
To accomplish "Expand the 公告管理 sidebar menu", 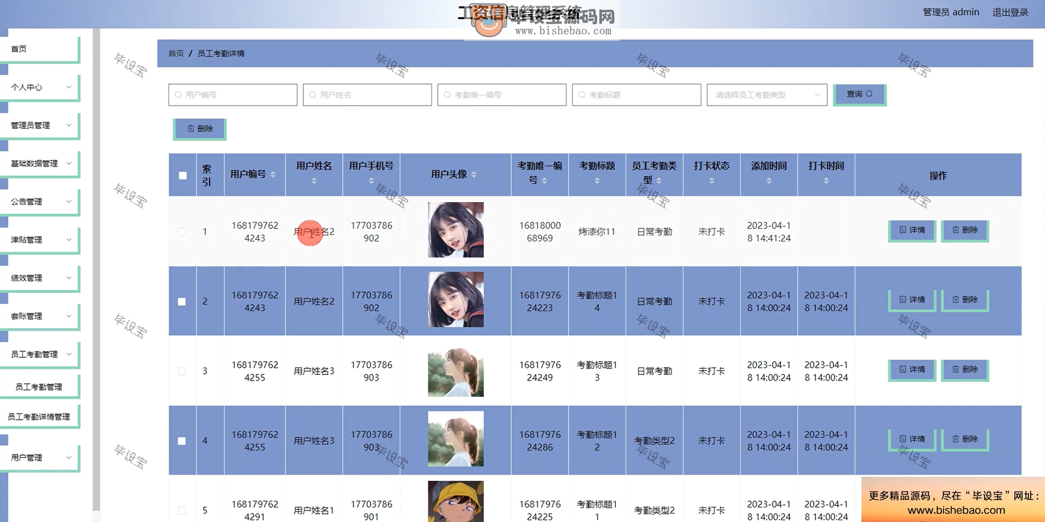I will [40, 202].
